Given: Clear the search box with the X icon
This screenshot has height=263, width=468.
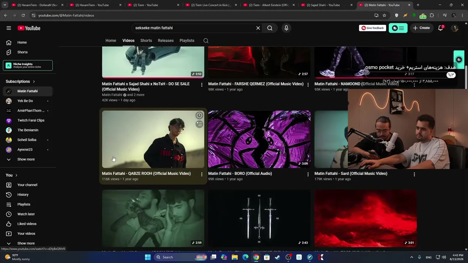Looking at the screenshot, I should point(258,28).
